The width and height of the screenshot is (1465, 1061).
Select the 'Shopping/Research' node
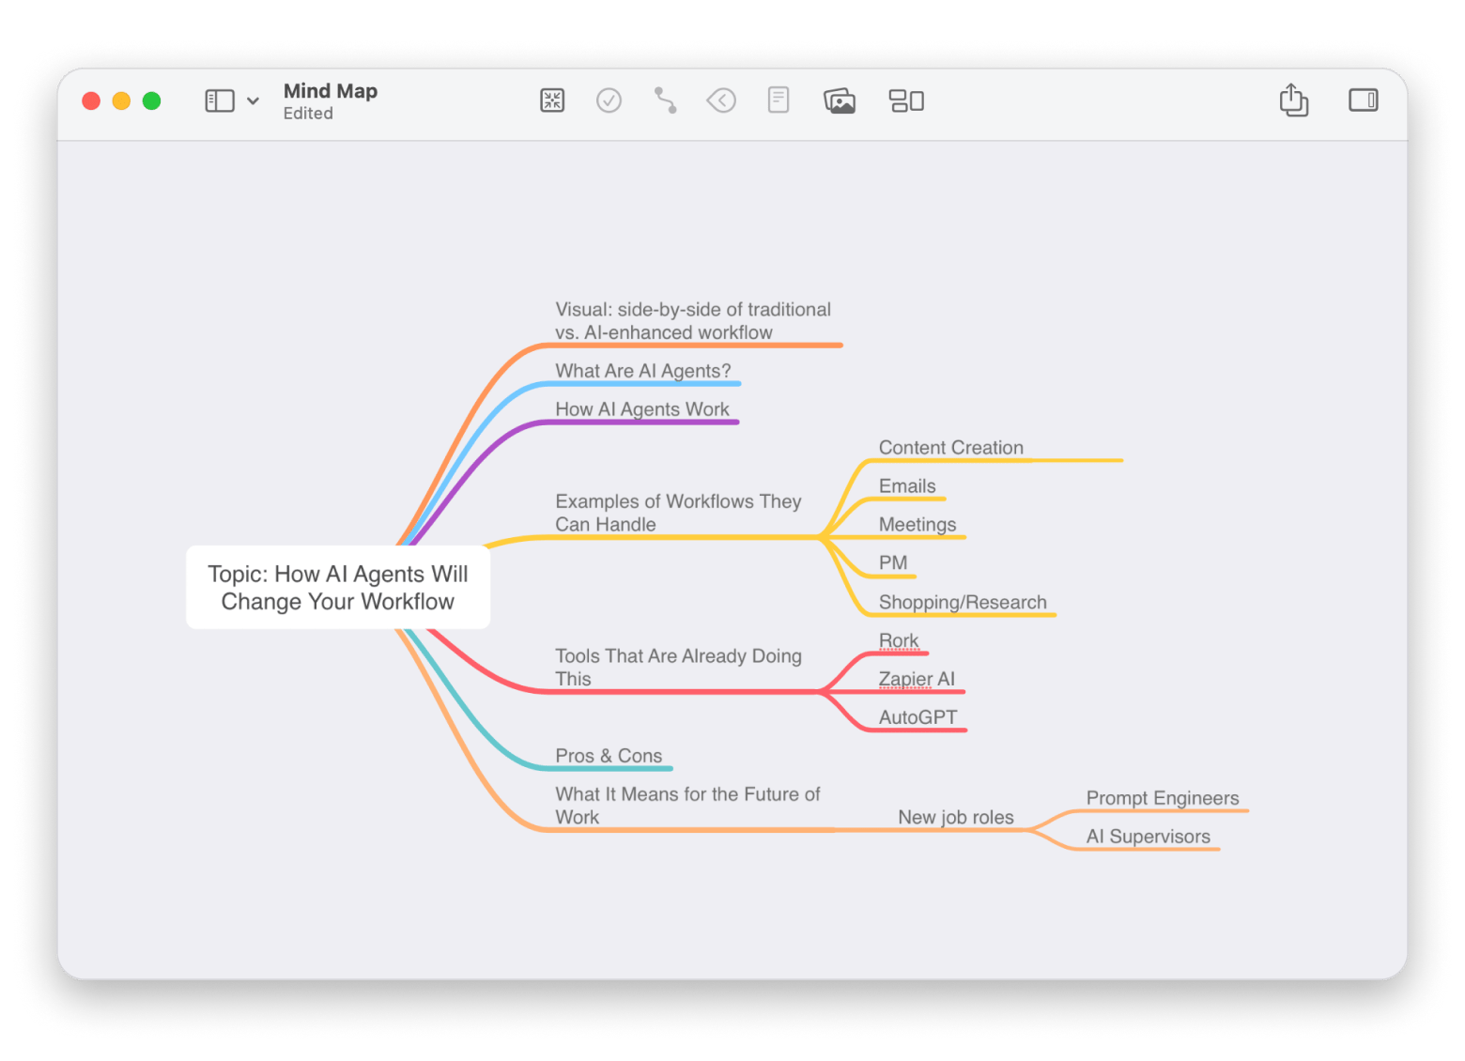(963, 603)
